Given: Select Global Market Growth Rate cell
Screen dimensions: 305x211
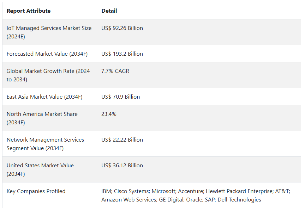Looking at the screenshot, I should tap(48, 75).
